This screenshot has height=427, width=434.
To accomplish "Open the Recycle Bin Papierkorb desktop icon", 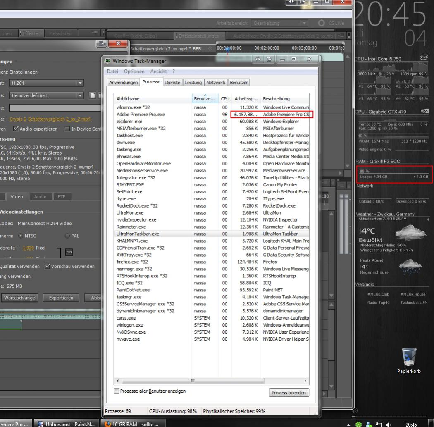I will tap(409, 360).
